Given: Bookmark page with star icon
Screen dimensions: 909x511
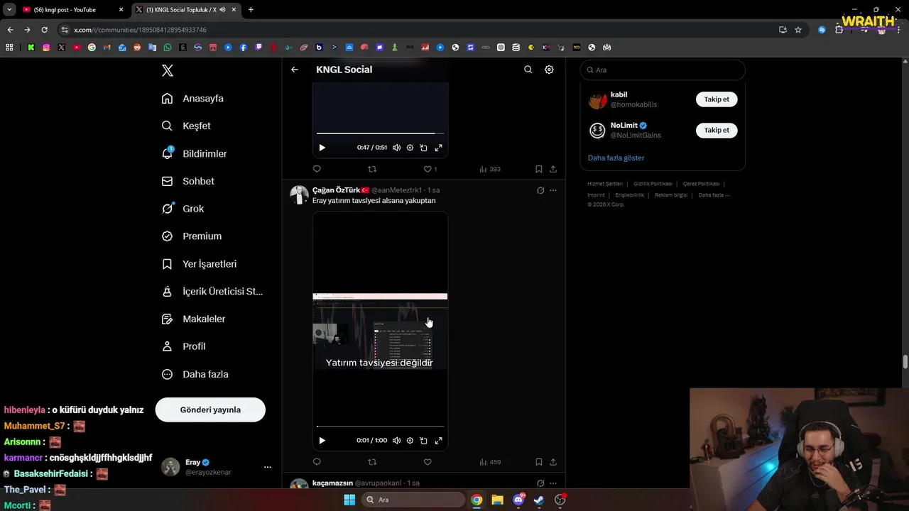Looking at the screenshot, I should pos(798,30).
